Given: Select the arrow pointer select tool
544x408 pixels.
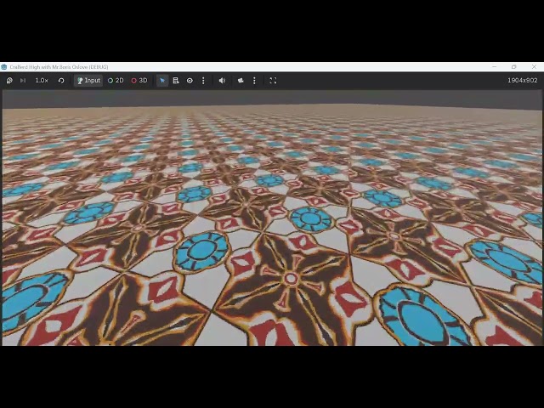Looking at the screenshot, I should (x=162, y=81).
